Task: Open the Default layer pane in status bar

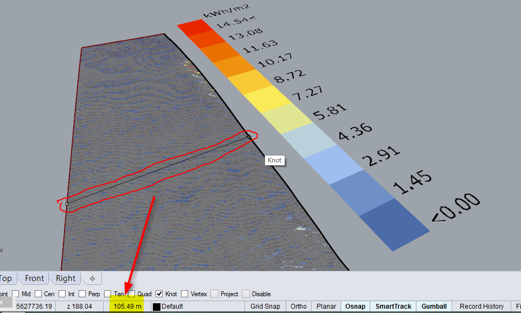Action: pyautogui.click(x=198, y=307)
